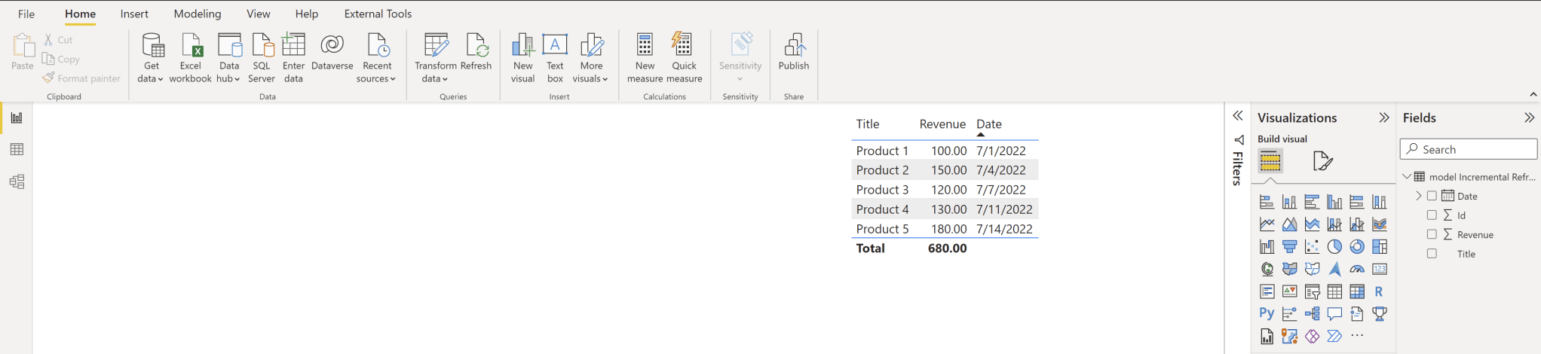The width and height of the screenshot is (1541, 354).
Task: Check the Date field checkbox
Action: [x=1432, y=196]
